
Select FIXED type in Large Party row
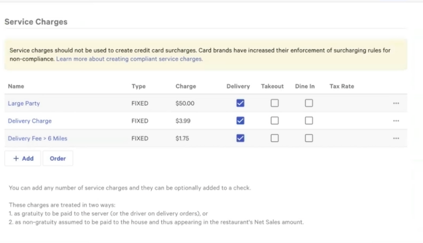pyautogui.click(x=140, y=103)
